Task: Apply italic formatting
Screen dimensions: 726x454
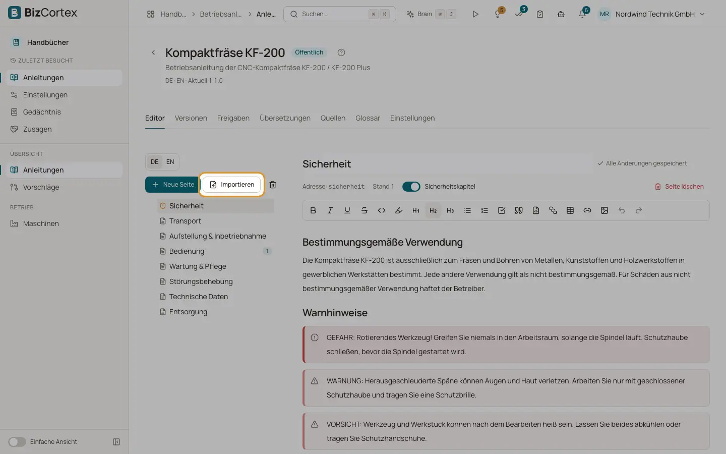Action: pyautogui.click(x=330, y=210)
